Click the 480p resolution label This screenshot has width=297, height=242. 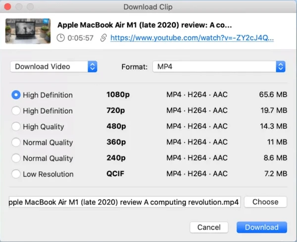click(116, 126)
